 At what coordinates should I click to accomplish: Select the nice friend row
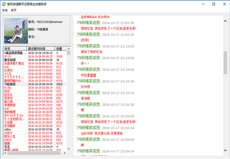(x=35, y=67)
